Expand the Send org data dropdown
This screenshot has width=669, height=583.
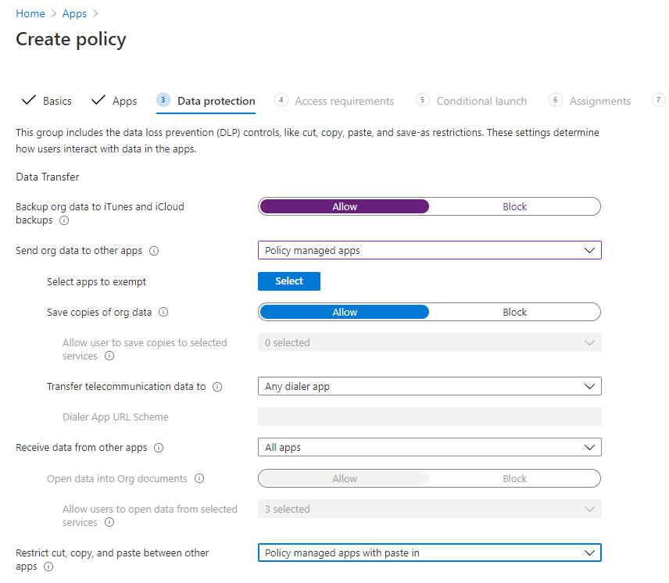(x=430, y=250)
